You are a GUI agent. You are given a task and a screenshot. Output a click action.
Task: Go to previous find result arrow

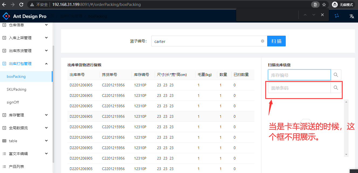(x=305, y=15)
